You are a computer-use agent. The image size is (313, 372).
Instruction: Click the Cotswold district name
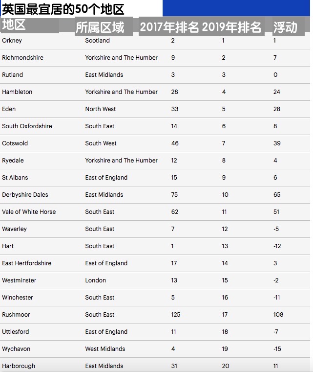[15, 143]
